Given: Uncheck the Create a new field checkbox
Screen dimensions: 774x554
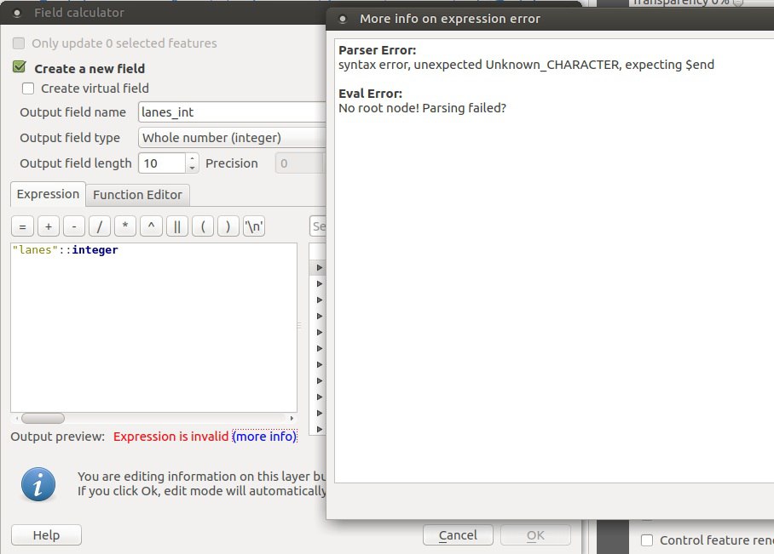Looking at the screenshot, I should point(20,68).
